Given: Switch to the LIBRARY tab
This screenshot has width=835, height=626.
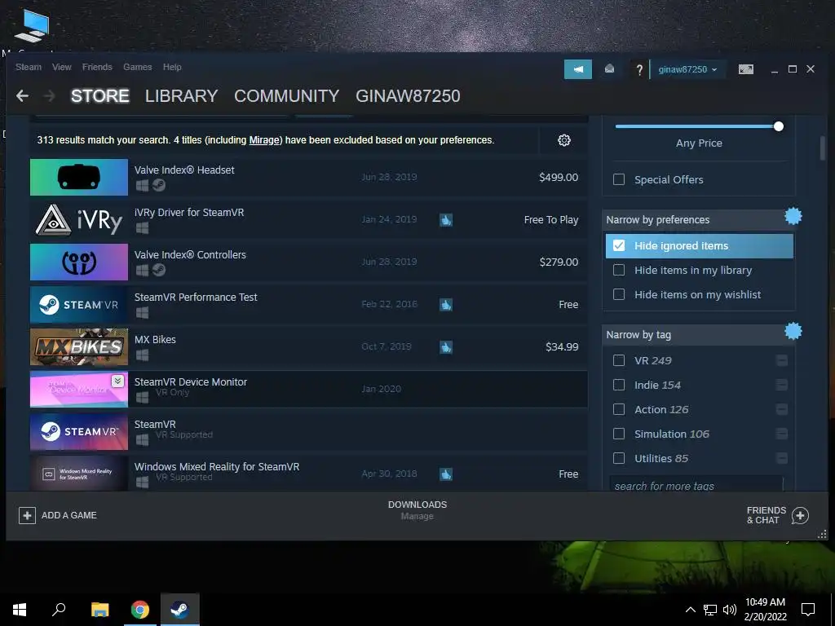Looking at the screenshot, I should 182,96.
